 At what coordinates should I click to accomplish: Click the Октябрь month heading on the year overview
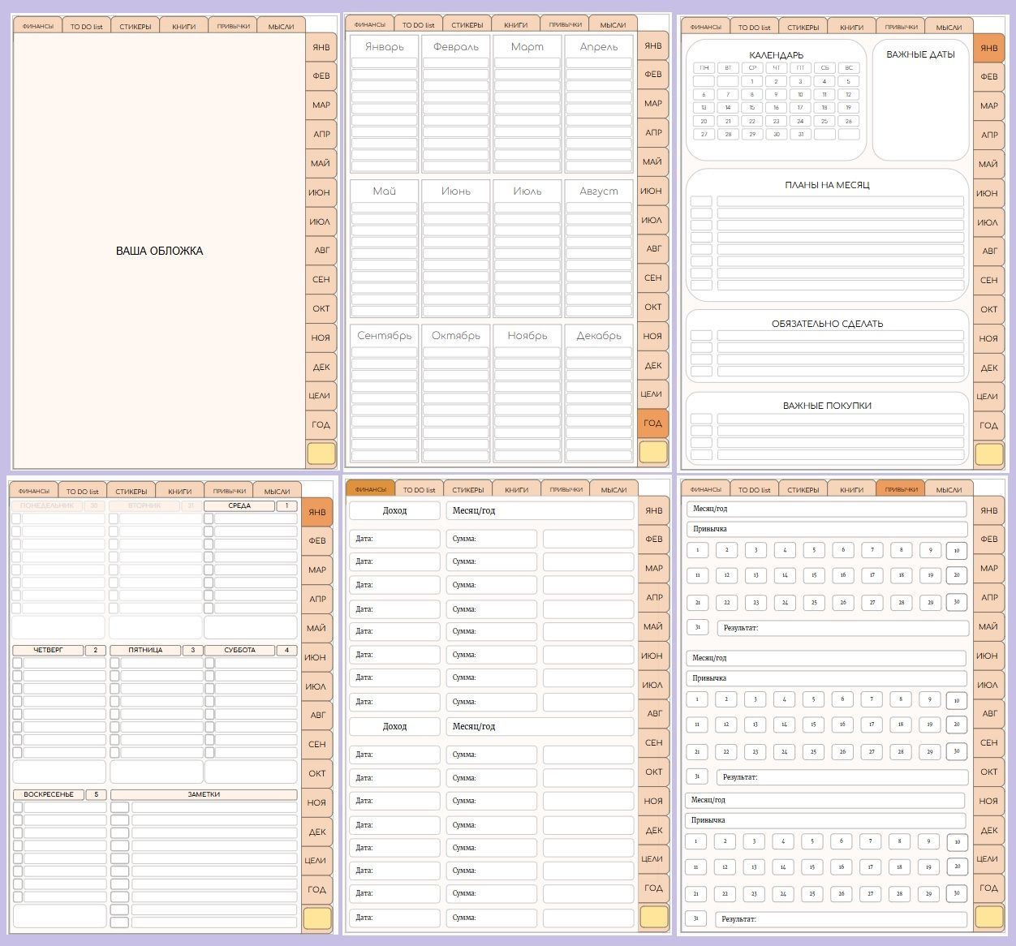pos(456,336)
